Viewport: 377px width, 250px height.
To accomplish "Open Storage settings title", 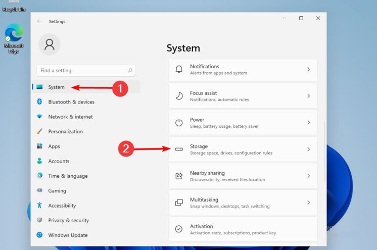I will (199, 146).
